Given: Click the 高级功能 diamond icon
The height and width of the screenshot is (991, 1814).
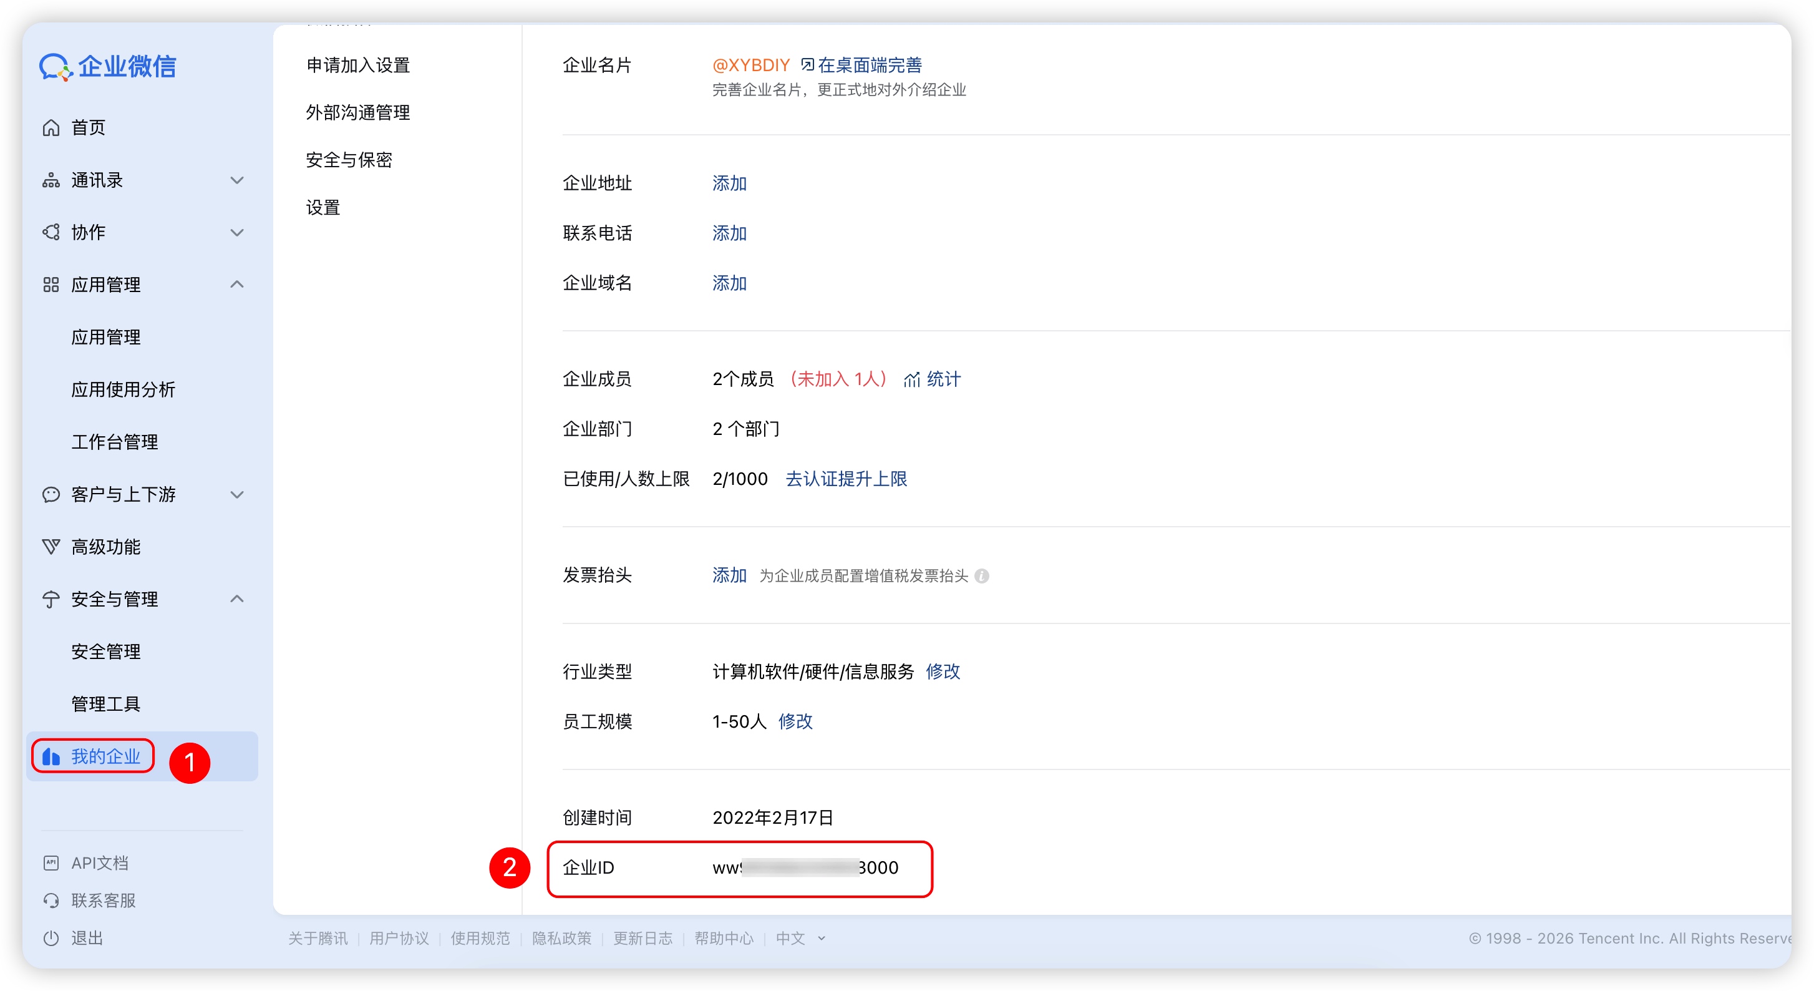Looking at the screenshot, I should click(x=51, y=547).
